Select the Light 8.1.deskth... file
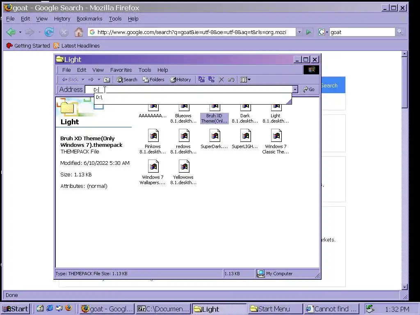Viewport: 420px width, 315px height. point(276,114)
